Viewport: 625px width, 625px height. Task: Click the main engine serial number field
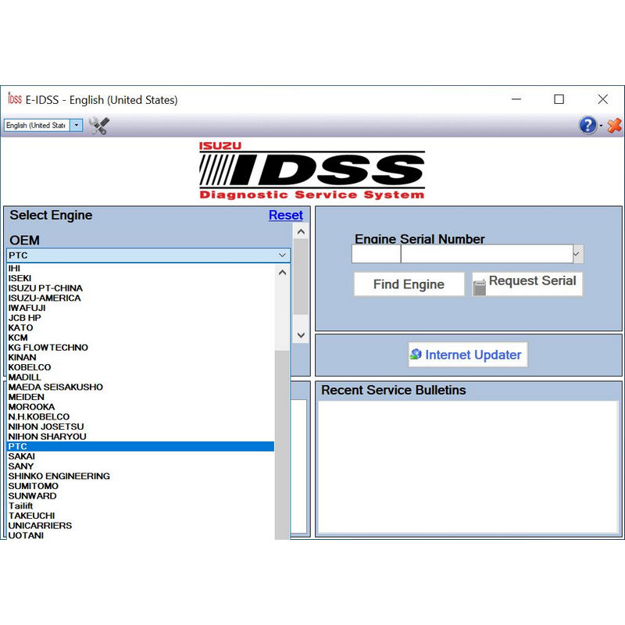(487, 254)
